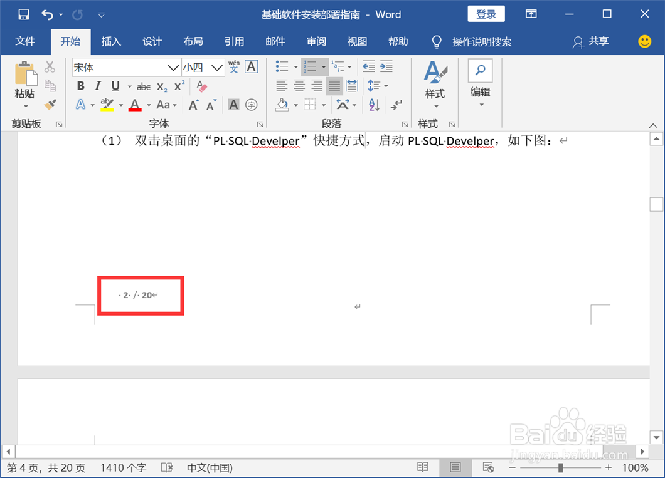Increase font size with the large A
Screen dimensions: 665x478
click(193, 105)
